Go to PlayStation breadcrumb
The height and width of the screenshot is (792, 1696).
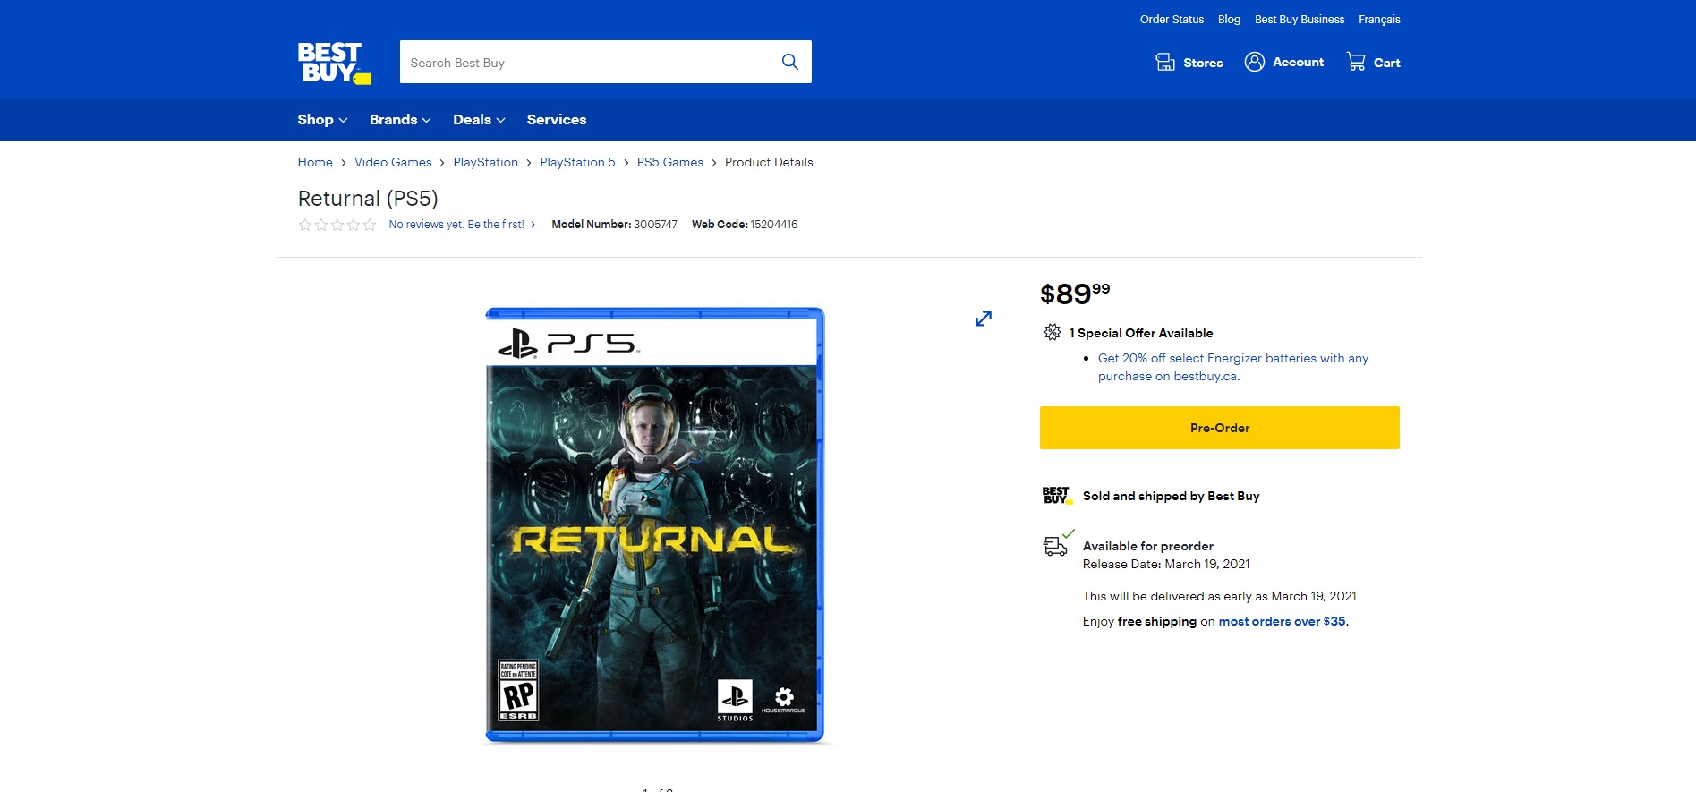pos(486,162)
